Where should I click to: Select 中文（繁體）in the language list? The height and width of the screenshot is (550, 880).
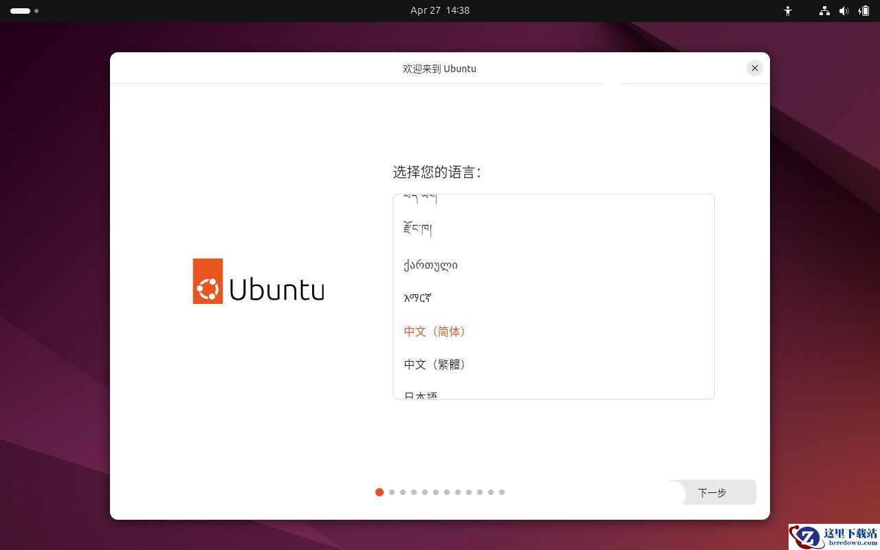(x=554, y=364)
